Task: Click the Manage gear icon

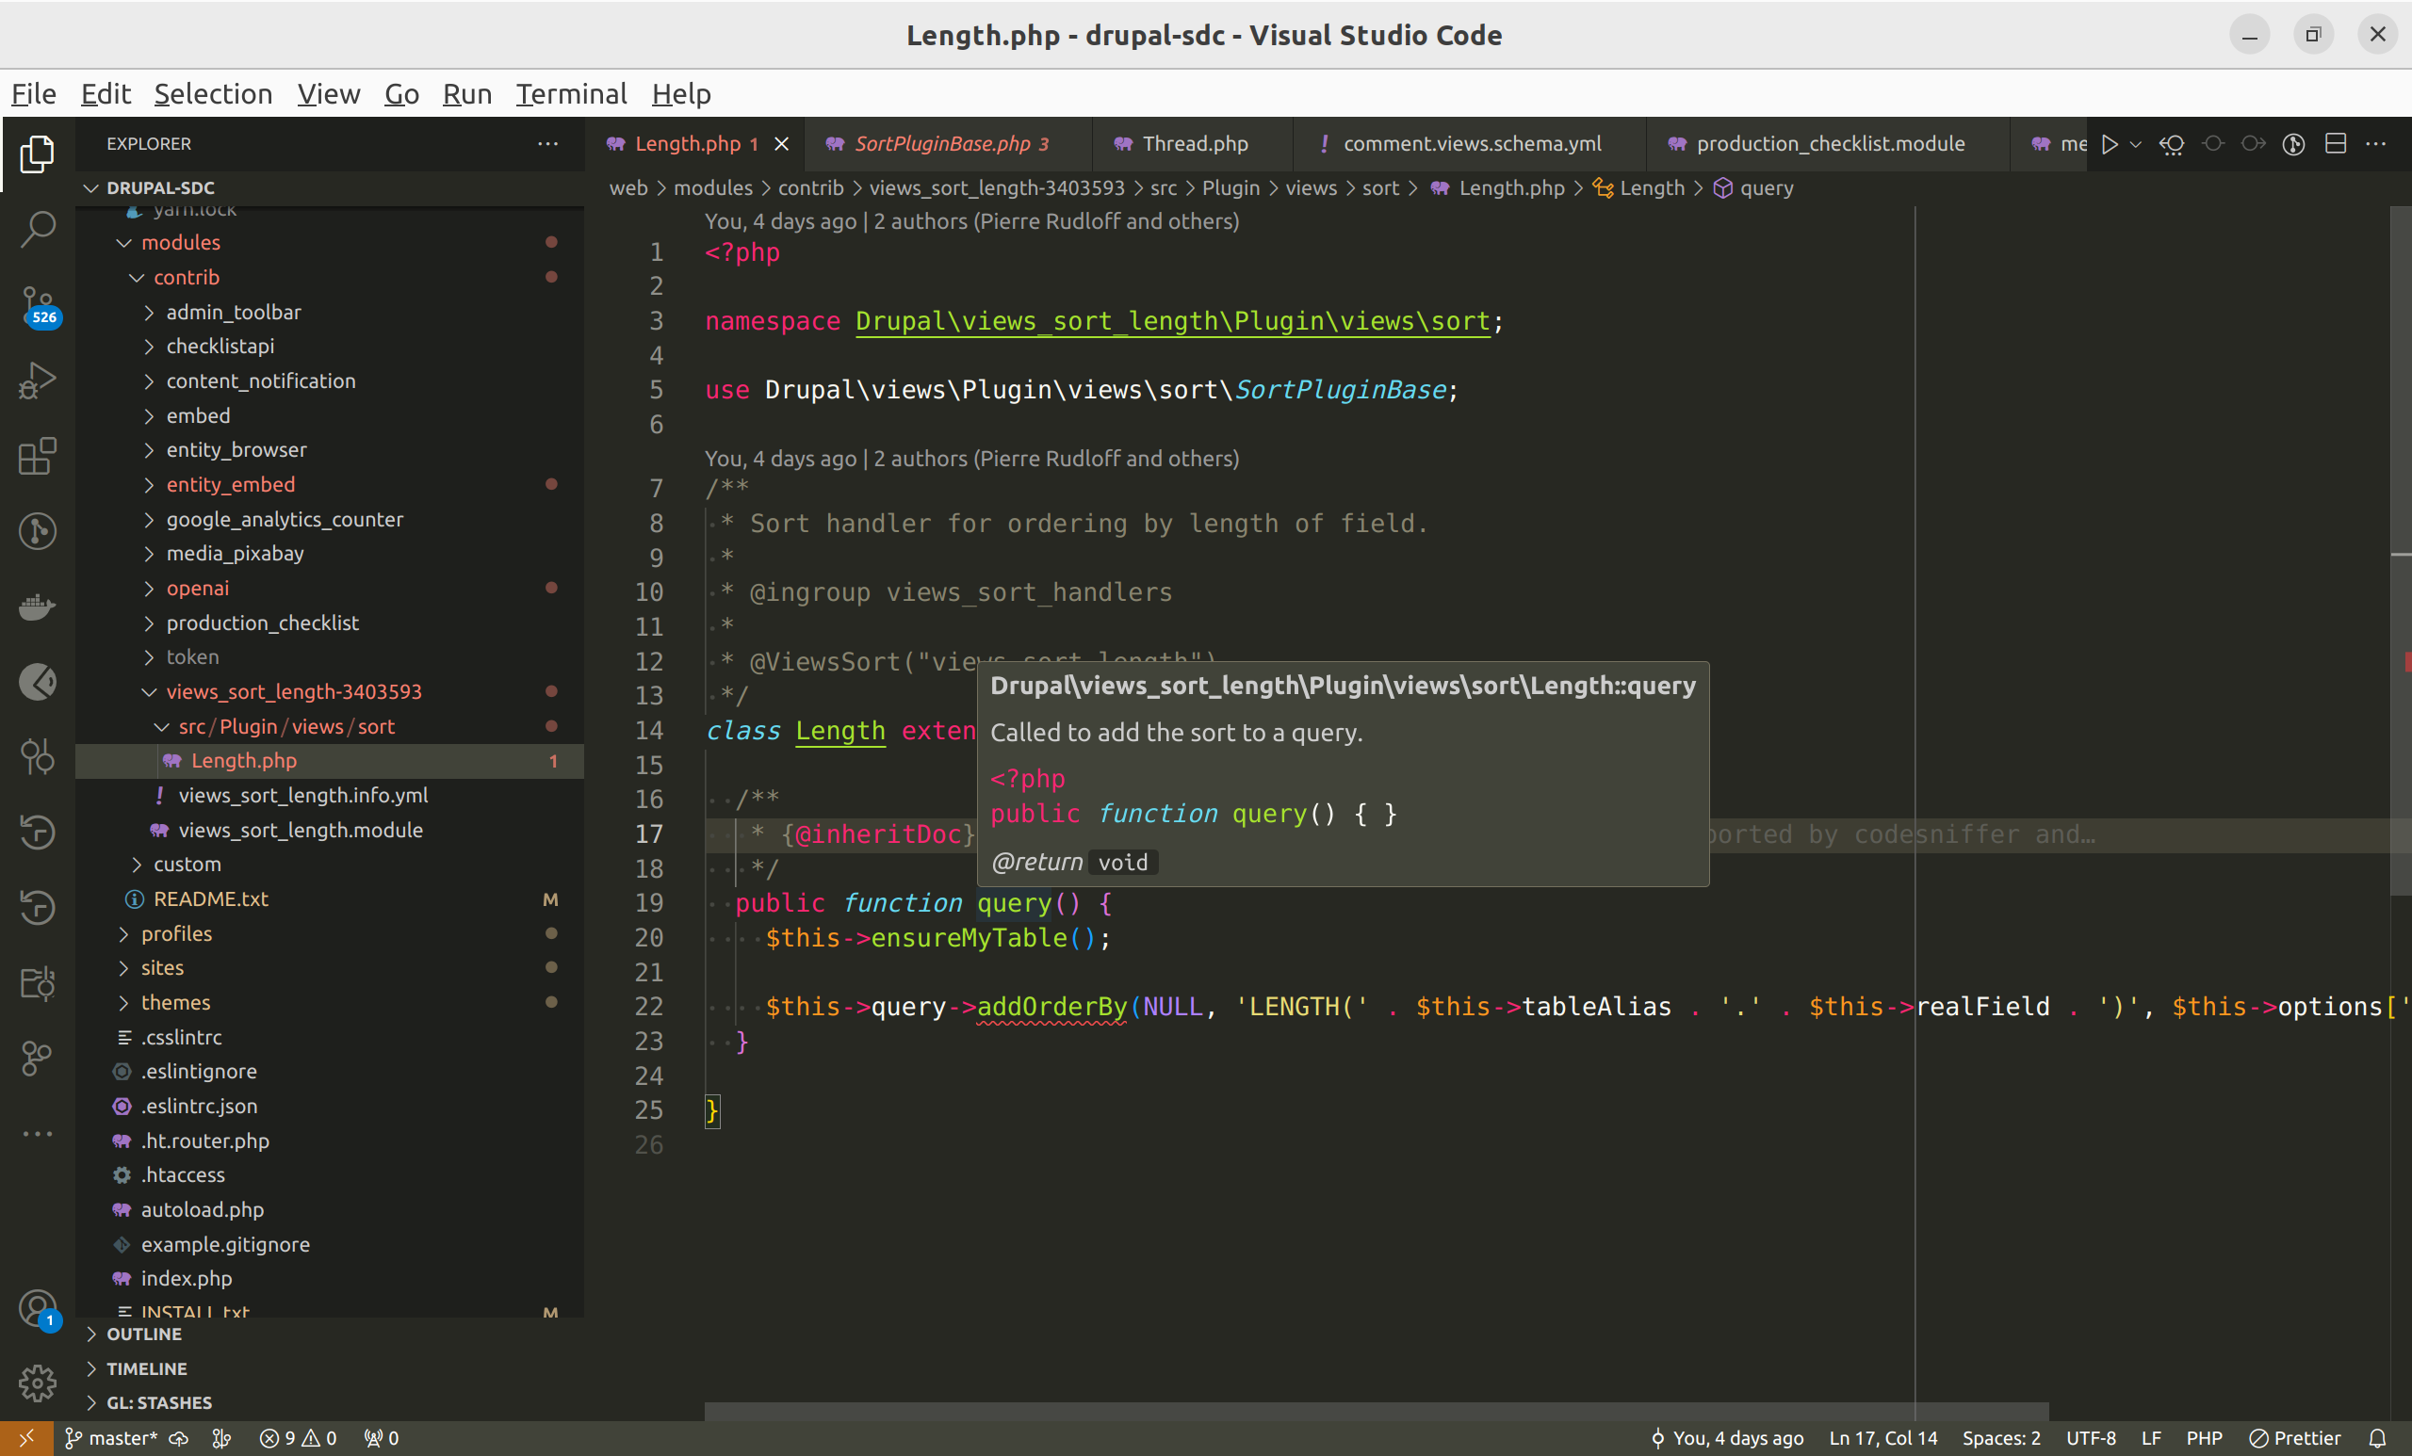Action: tap(37, 1382)
